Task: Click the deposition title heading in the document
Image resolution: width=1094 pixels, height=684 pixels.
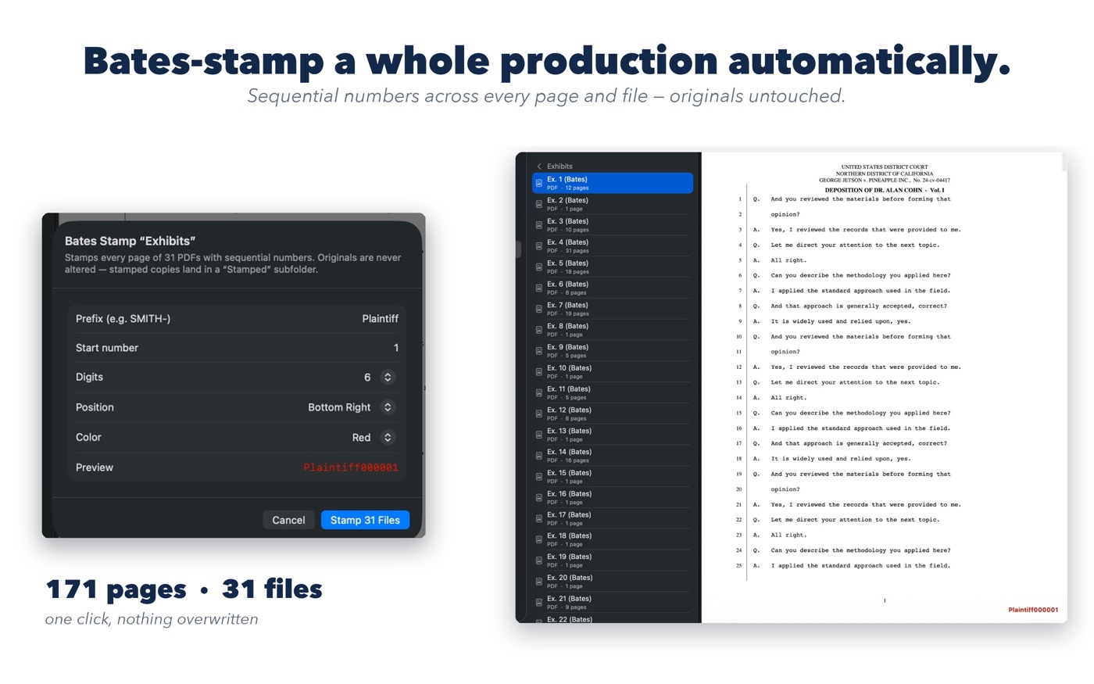Action: tap(885, 190)
